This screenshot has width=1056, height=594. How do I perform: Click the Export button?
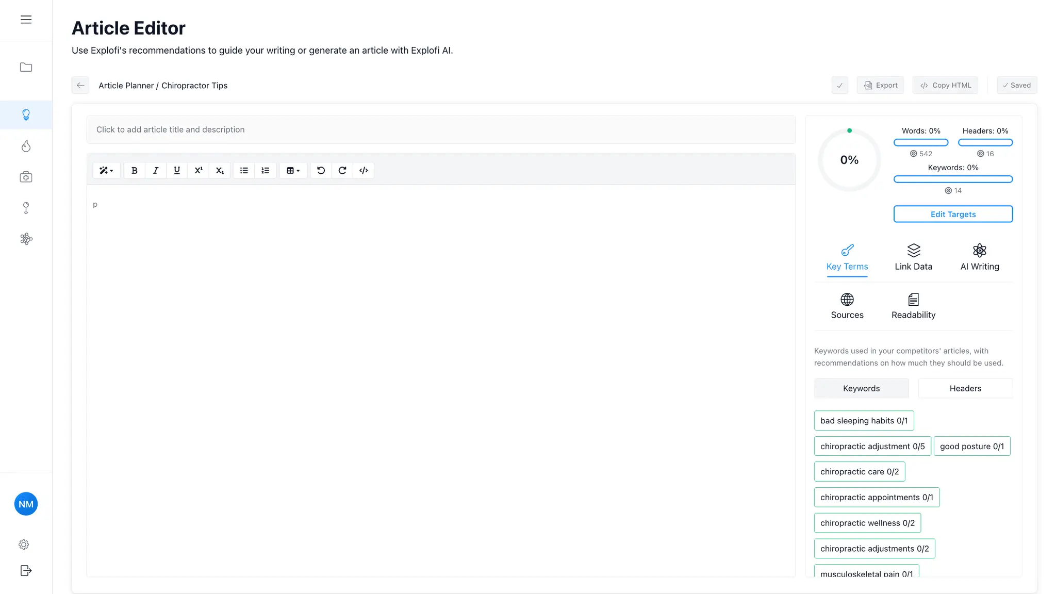880,86
